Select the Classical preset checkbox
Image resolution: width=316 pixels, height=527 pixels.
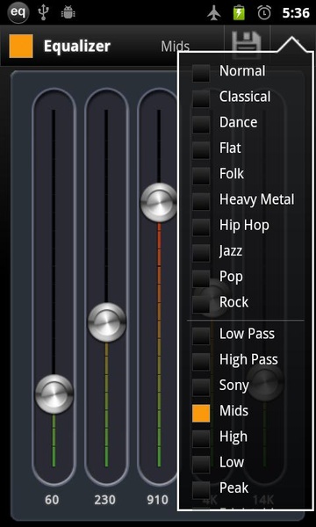201,98
